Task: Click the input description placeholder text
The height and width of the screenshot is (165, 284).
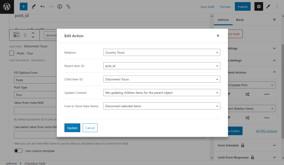Action: tap(39, 60)
